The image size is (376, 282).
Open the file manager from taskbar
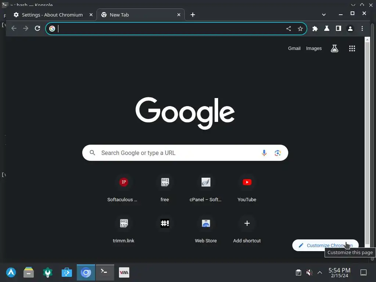[x=29, y=272]
